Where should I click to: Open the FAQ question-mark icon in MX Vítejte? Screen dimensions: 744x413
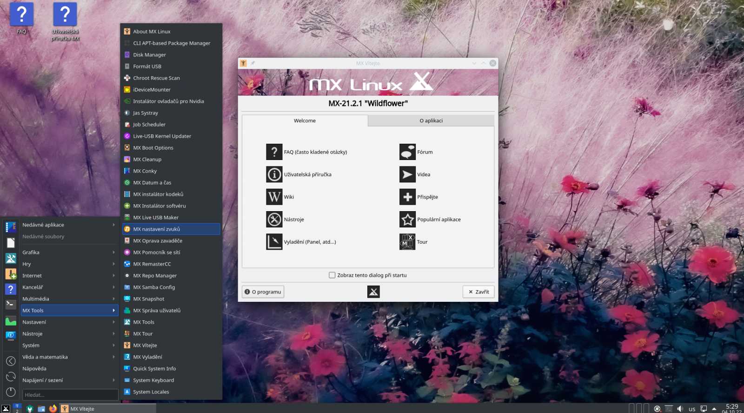274,152
